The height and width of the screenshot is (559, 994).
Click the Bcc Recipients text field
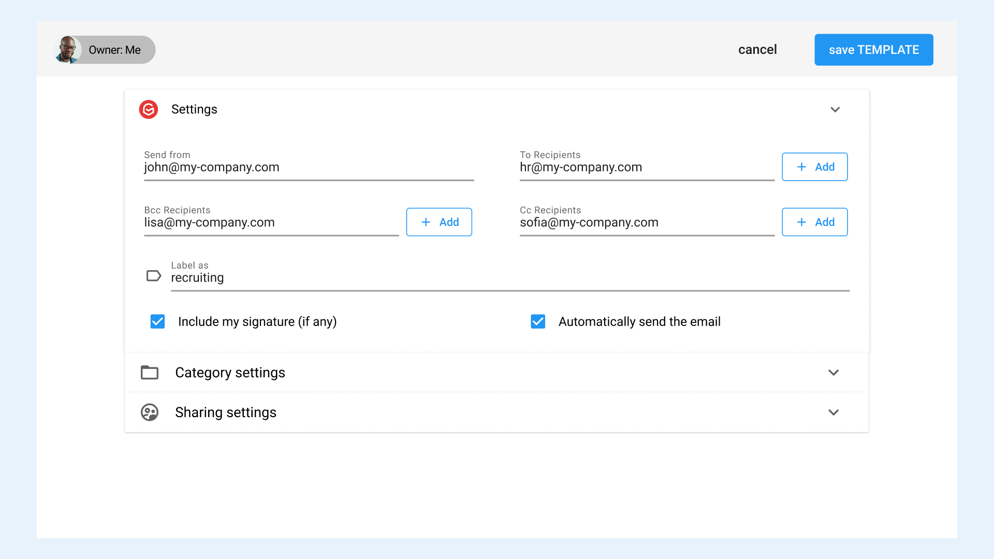tap(271, 223)
